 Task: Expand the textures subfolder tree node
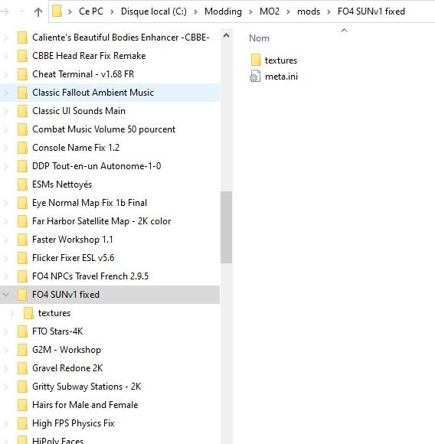(x=11, y=313)
